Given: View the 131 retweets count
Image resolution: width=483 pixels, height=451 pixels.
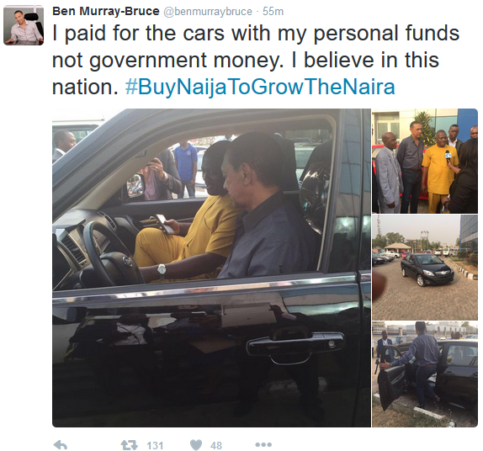Looking at the screenshot, I should pos(155,445).
